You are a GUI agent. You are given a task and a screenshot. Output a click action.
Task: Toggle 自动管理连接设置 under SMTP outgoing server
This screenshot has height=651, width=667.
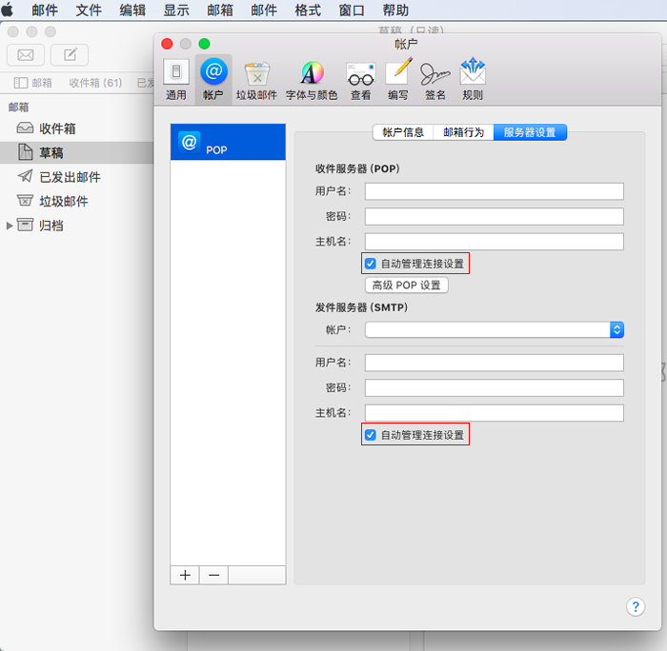coord(370,435)
